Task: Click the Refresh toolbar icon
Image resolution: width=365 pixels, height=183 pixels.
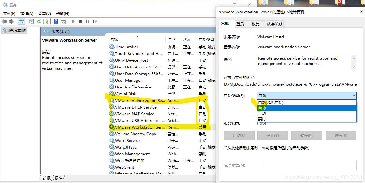Action: coord(39,21)
